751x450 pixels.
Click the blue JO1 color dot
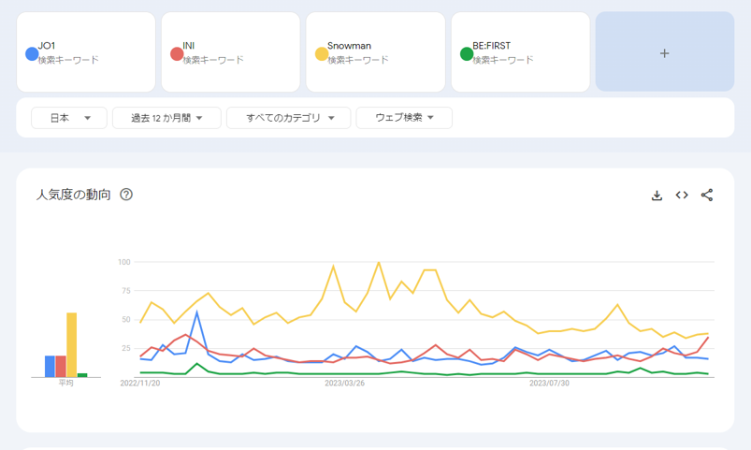tap(32, 53)
